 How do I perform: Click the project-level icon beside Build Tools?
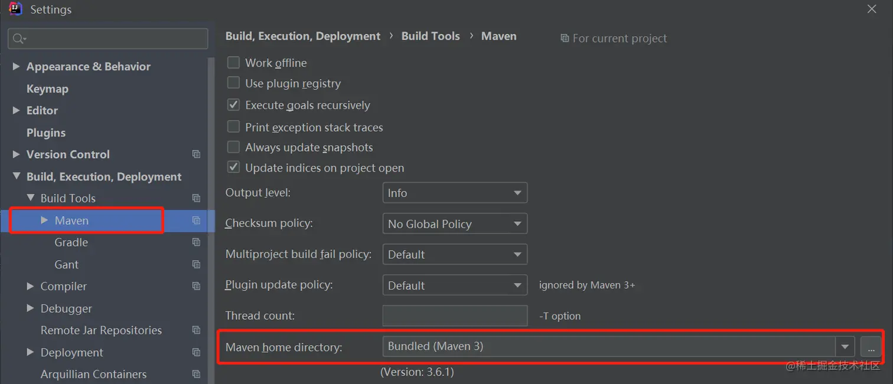click(x=196, y=199)
